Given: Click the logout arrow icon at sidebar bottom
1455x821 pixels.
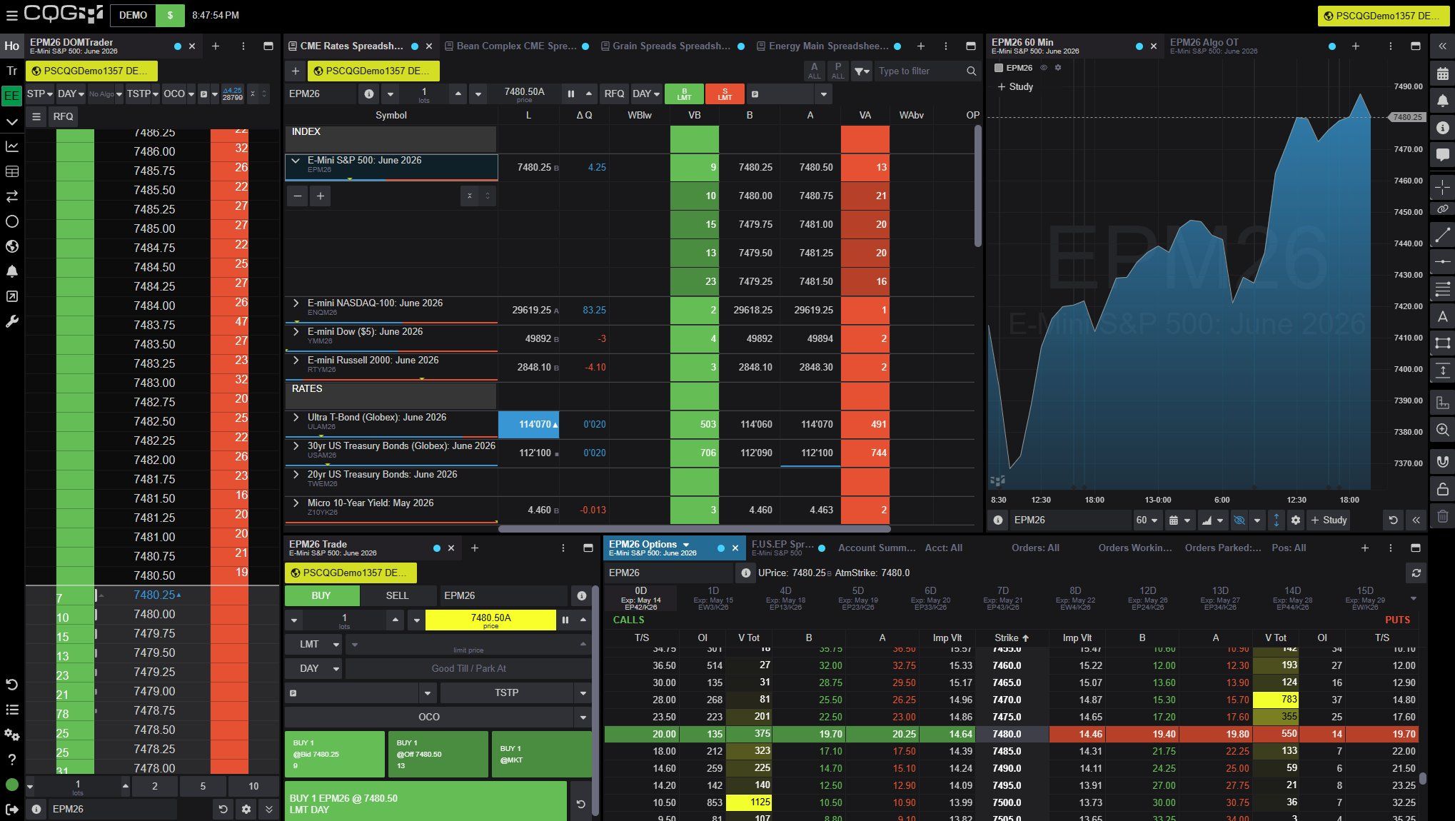Looking at the screenshot, I should tap(11, 809).
